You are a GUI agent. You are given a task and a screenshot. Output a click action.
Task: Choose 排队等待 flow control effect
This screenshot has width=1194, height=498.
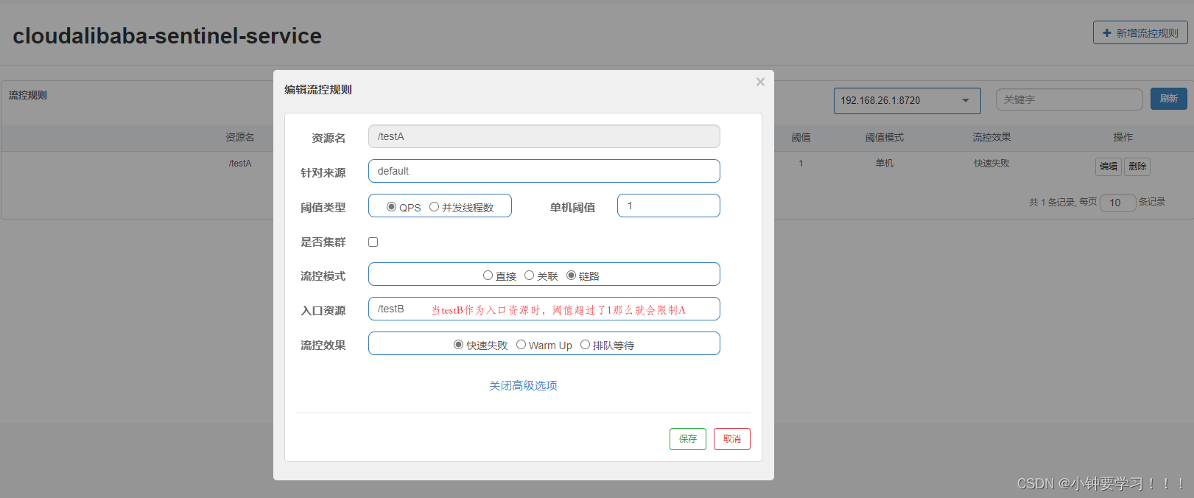[585, 345]
